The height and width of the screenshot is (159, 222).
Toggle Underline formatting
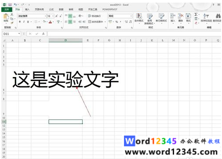28,22
